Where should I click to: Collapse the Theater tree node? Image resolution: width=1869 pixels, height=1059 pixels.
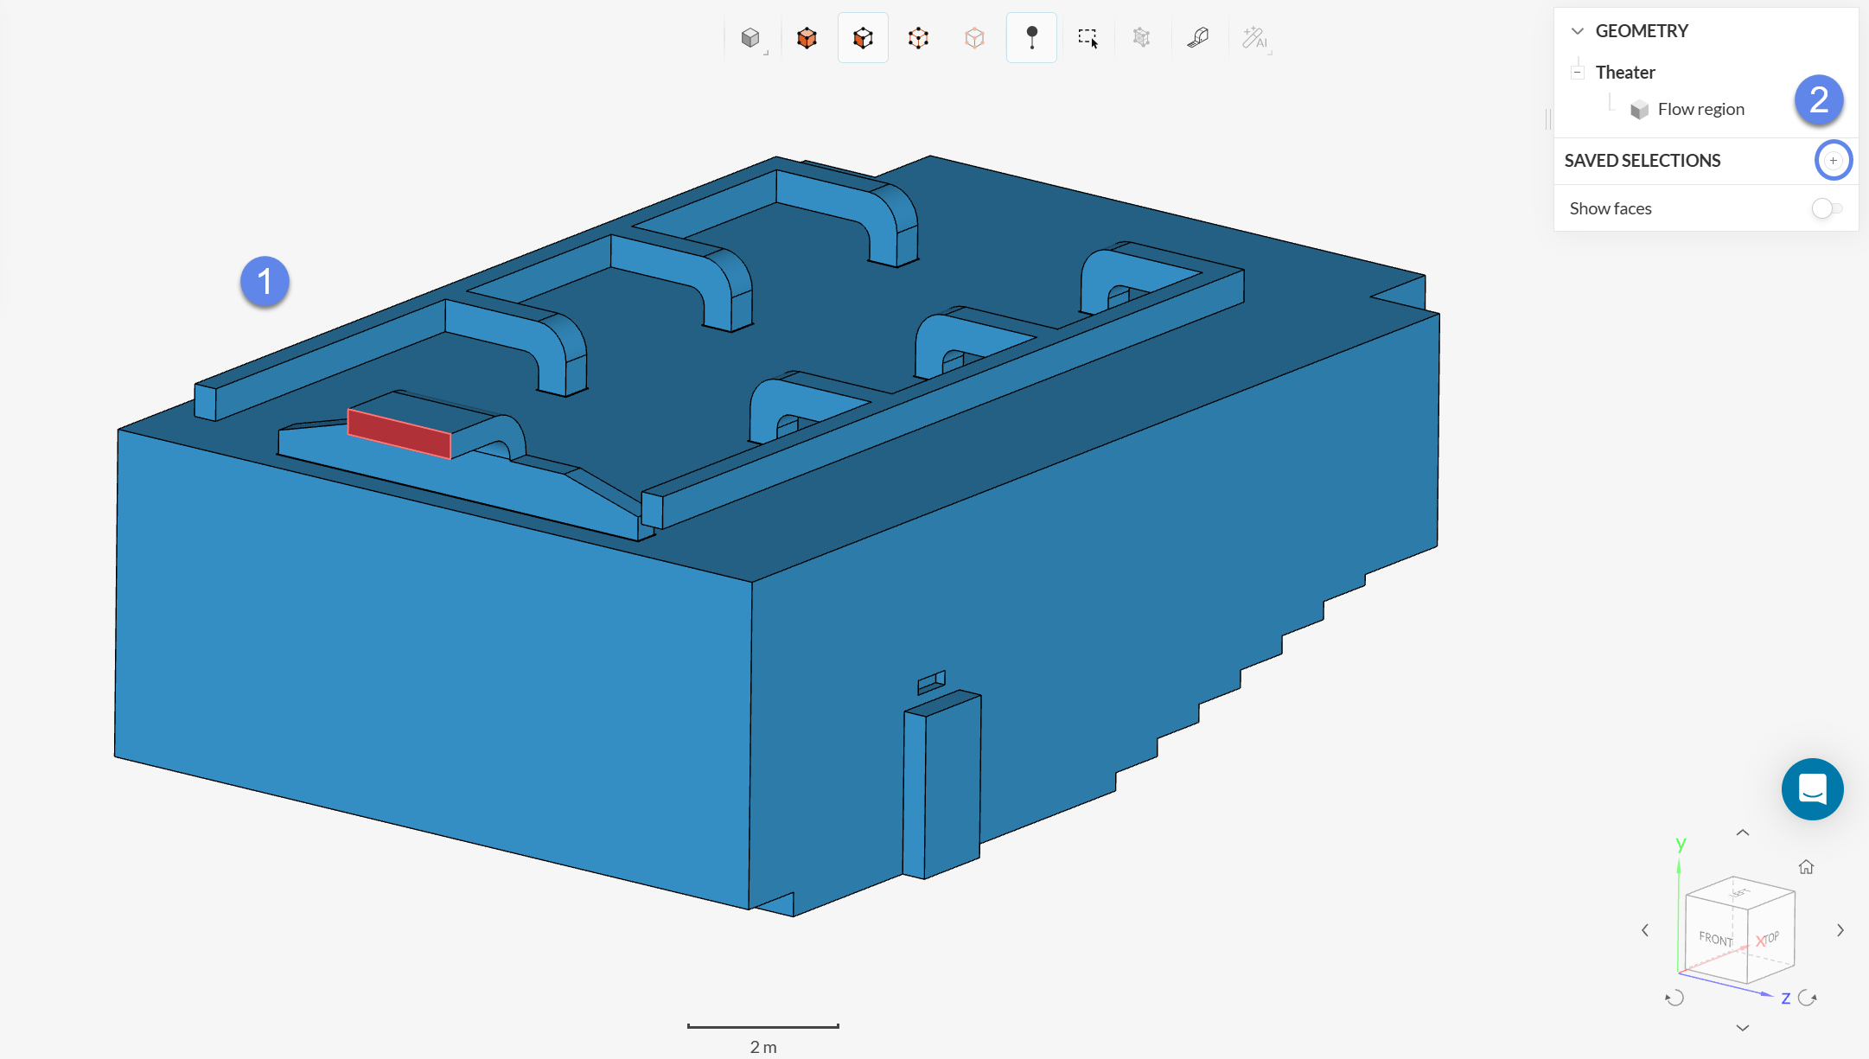click(1578, 73)
